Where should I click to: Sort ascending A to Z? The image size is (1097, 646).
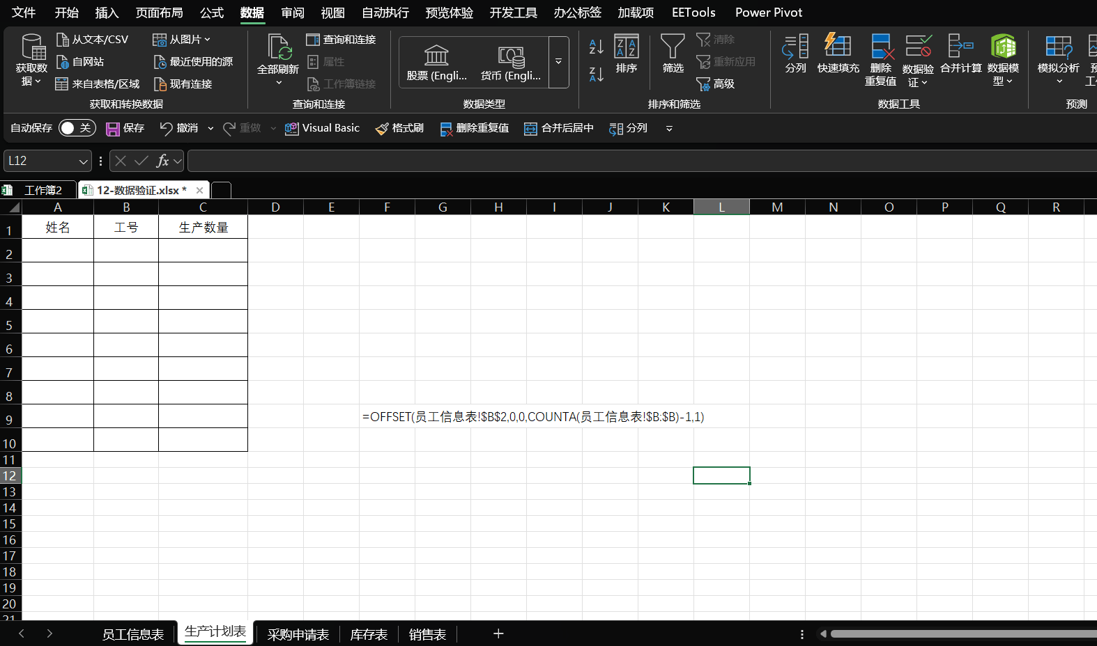click(597, 47)
